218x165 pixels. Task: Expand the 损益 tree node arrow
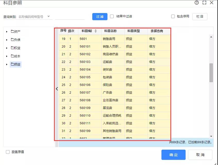coord(7,64)
